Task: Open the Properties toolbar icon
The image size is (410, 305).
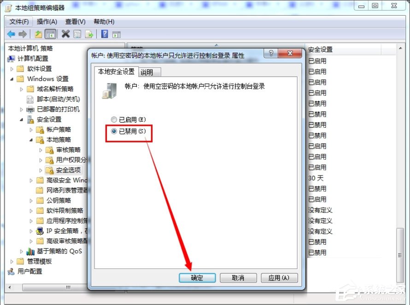Action: tap(77, 34)
